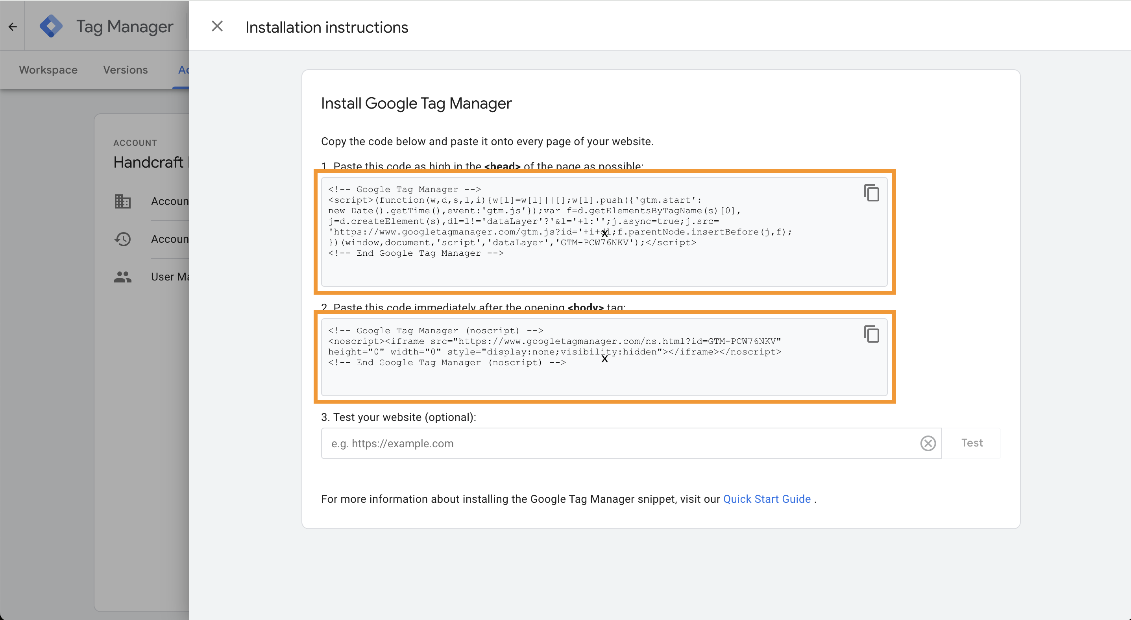
Task: Click inside the head code text box
Action: (604, 232)
